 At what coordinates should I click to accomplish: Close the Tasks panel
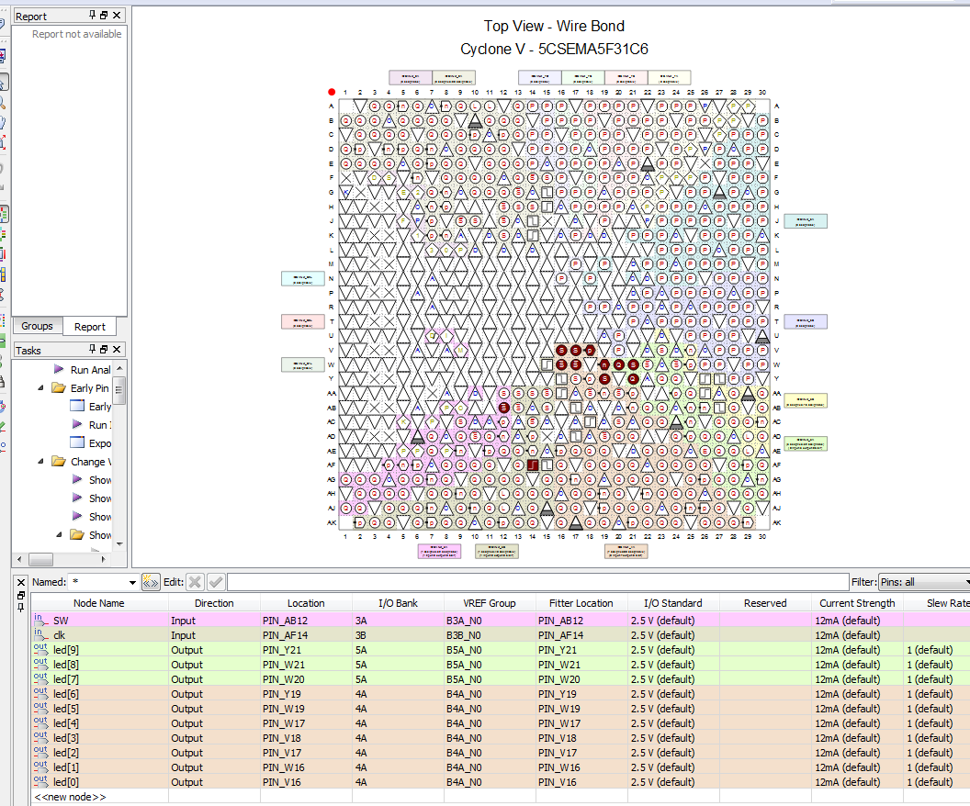pyautogui.click(x=117, y=349)
